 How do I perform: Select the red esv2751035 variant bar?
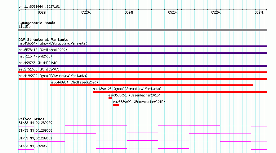[143, 72]
